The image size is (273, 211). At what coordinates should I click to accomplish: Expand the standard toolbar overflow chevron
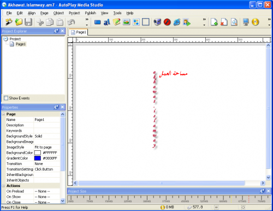pyautogui.click(x=87, y=19)
